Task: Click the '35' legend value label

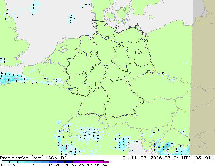Action: pos(81,165)
